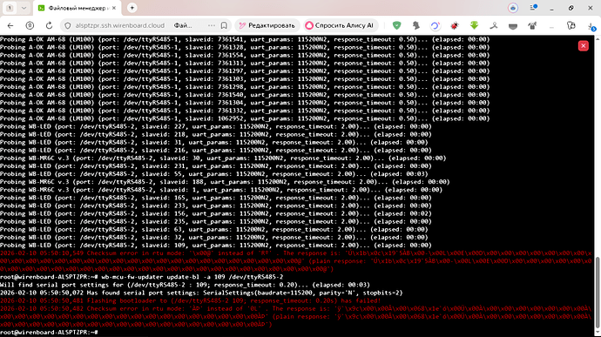Click the site protection shield in the address bar
Viewport: 601px width, 337px height.
pyautogui.click(x=68, y=25)
